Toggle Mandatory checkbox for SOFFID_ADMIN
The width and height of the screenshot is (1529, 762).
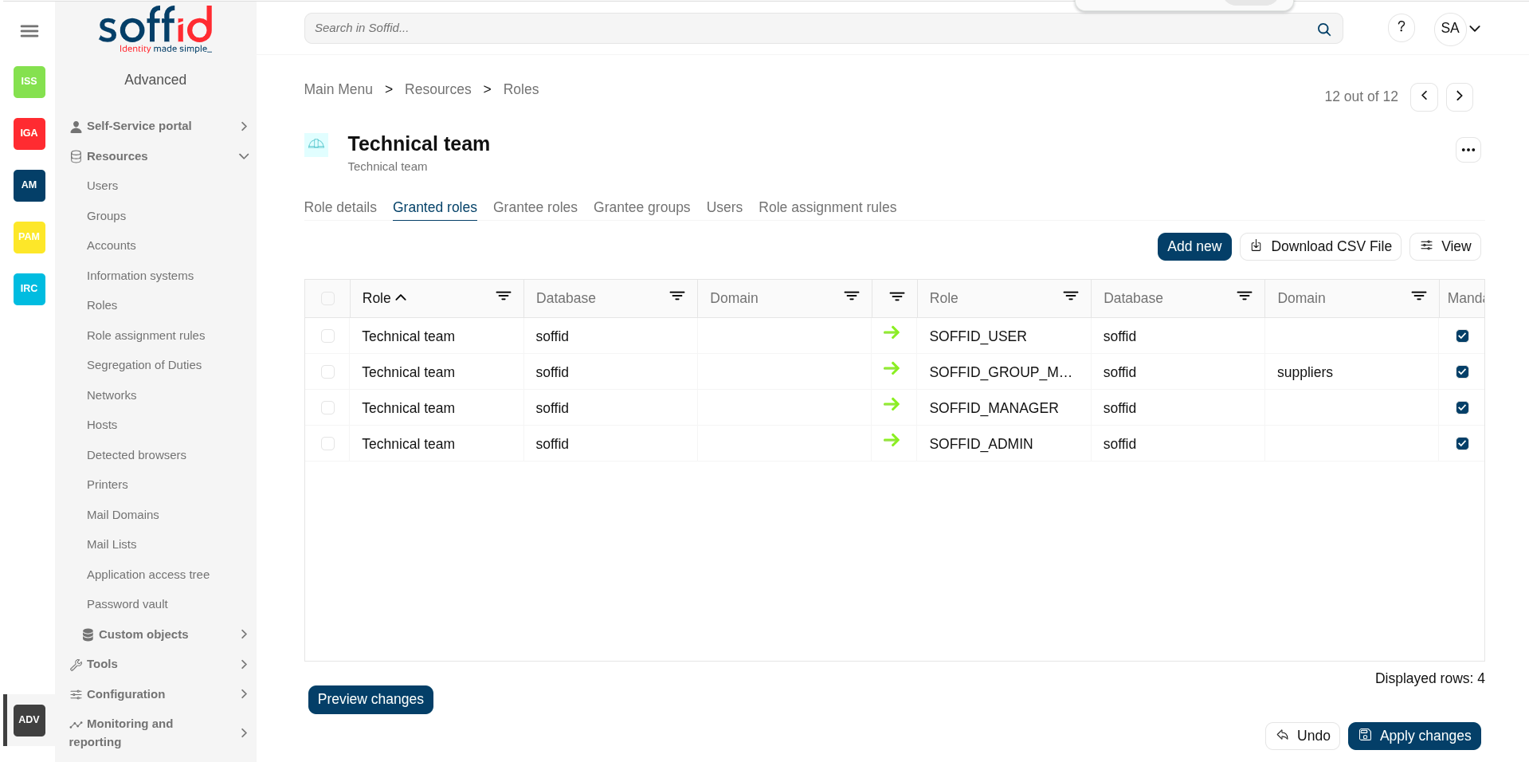1462,443
